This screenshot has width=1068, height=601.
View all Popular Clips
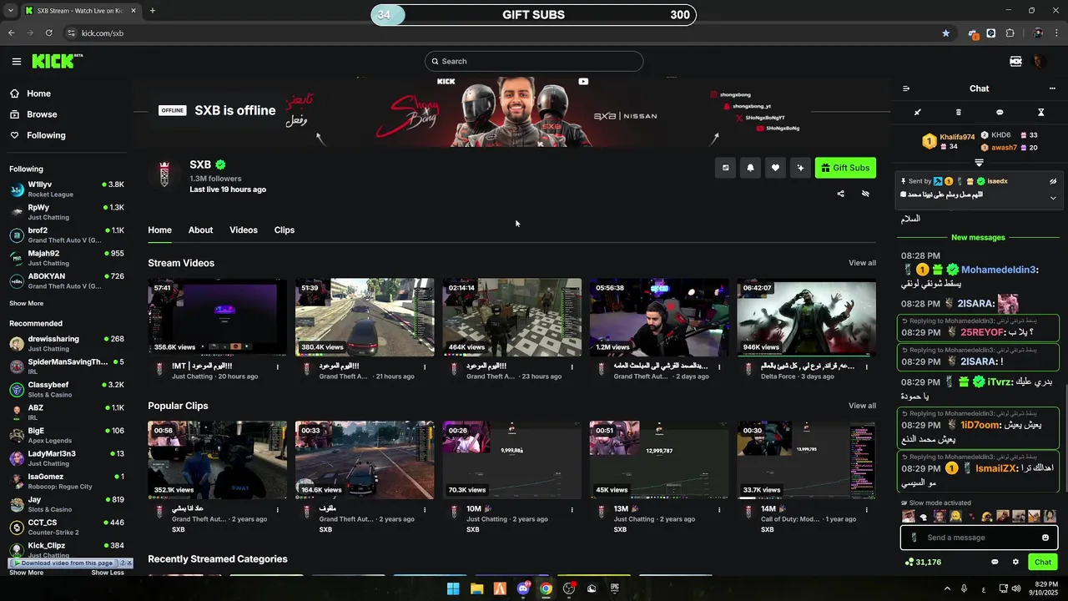862,406
